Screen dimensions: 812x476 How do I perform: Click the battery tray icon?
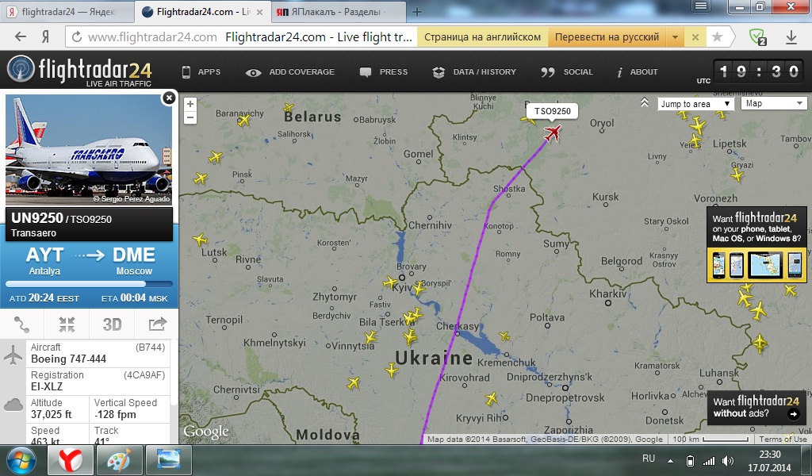pos(690,460)
